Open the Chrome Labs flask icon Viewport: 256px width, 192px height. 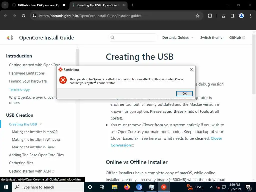tap(223, 16)
